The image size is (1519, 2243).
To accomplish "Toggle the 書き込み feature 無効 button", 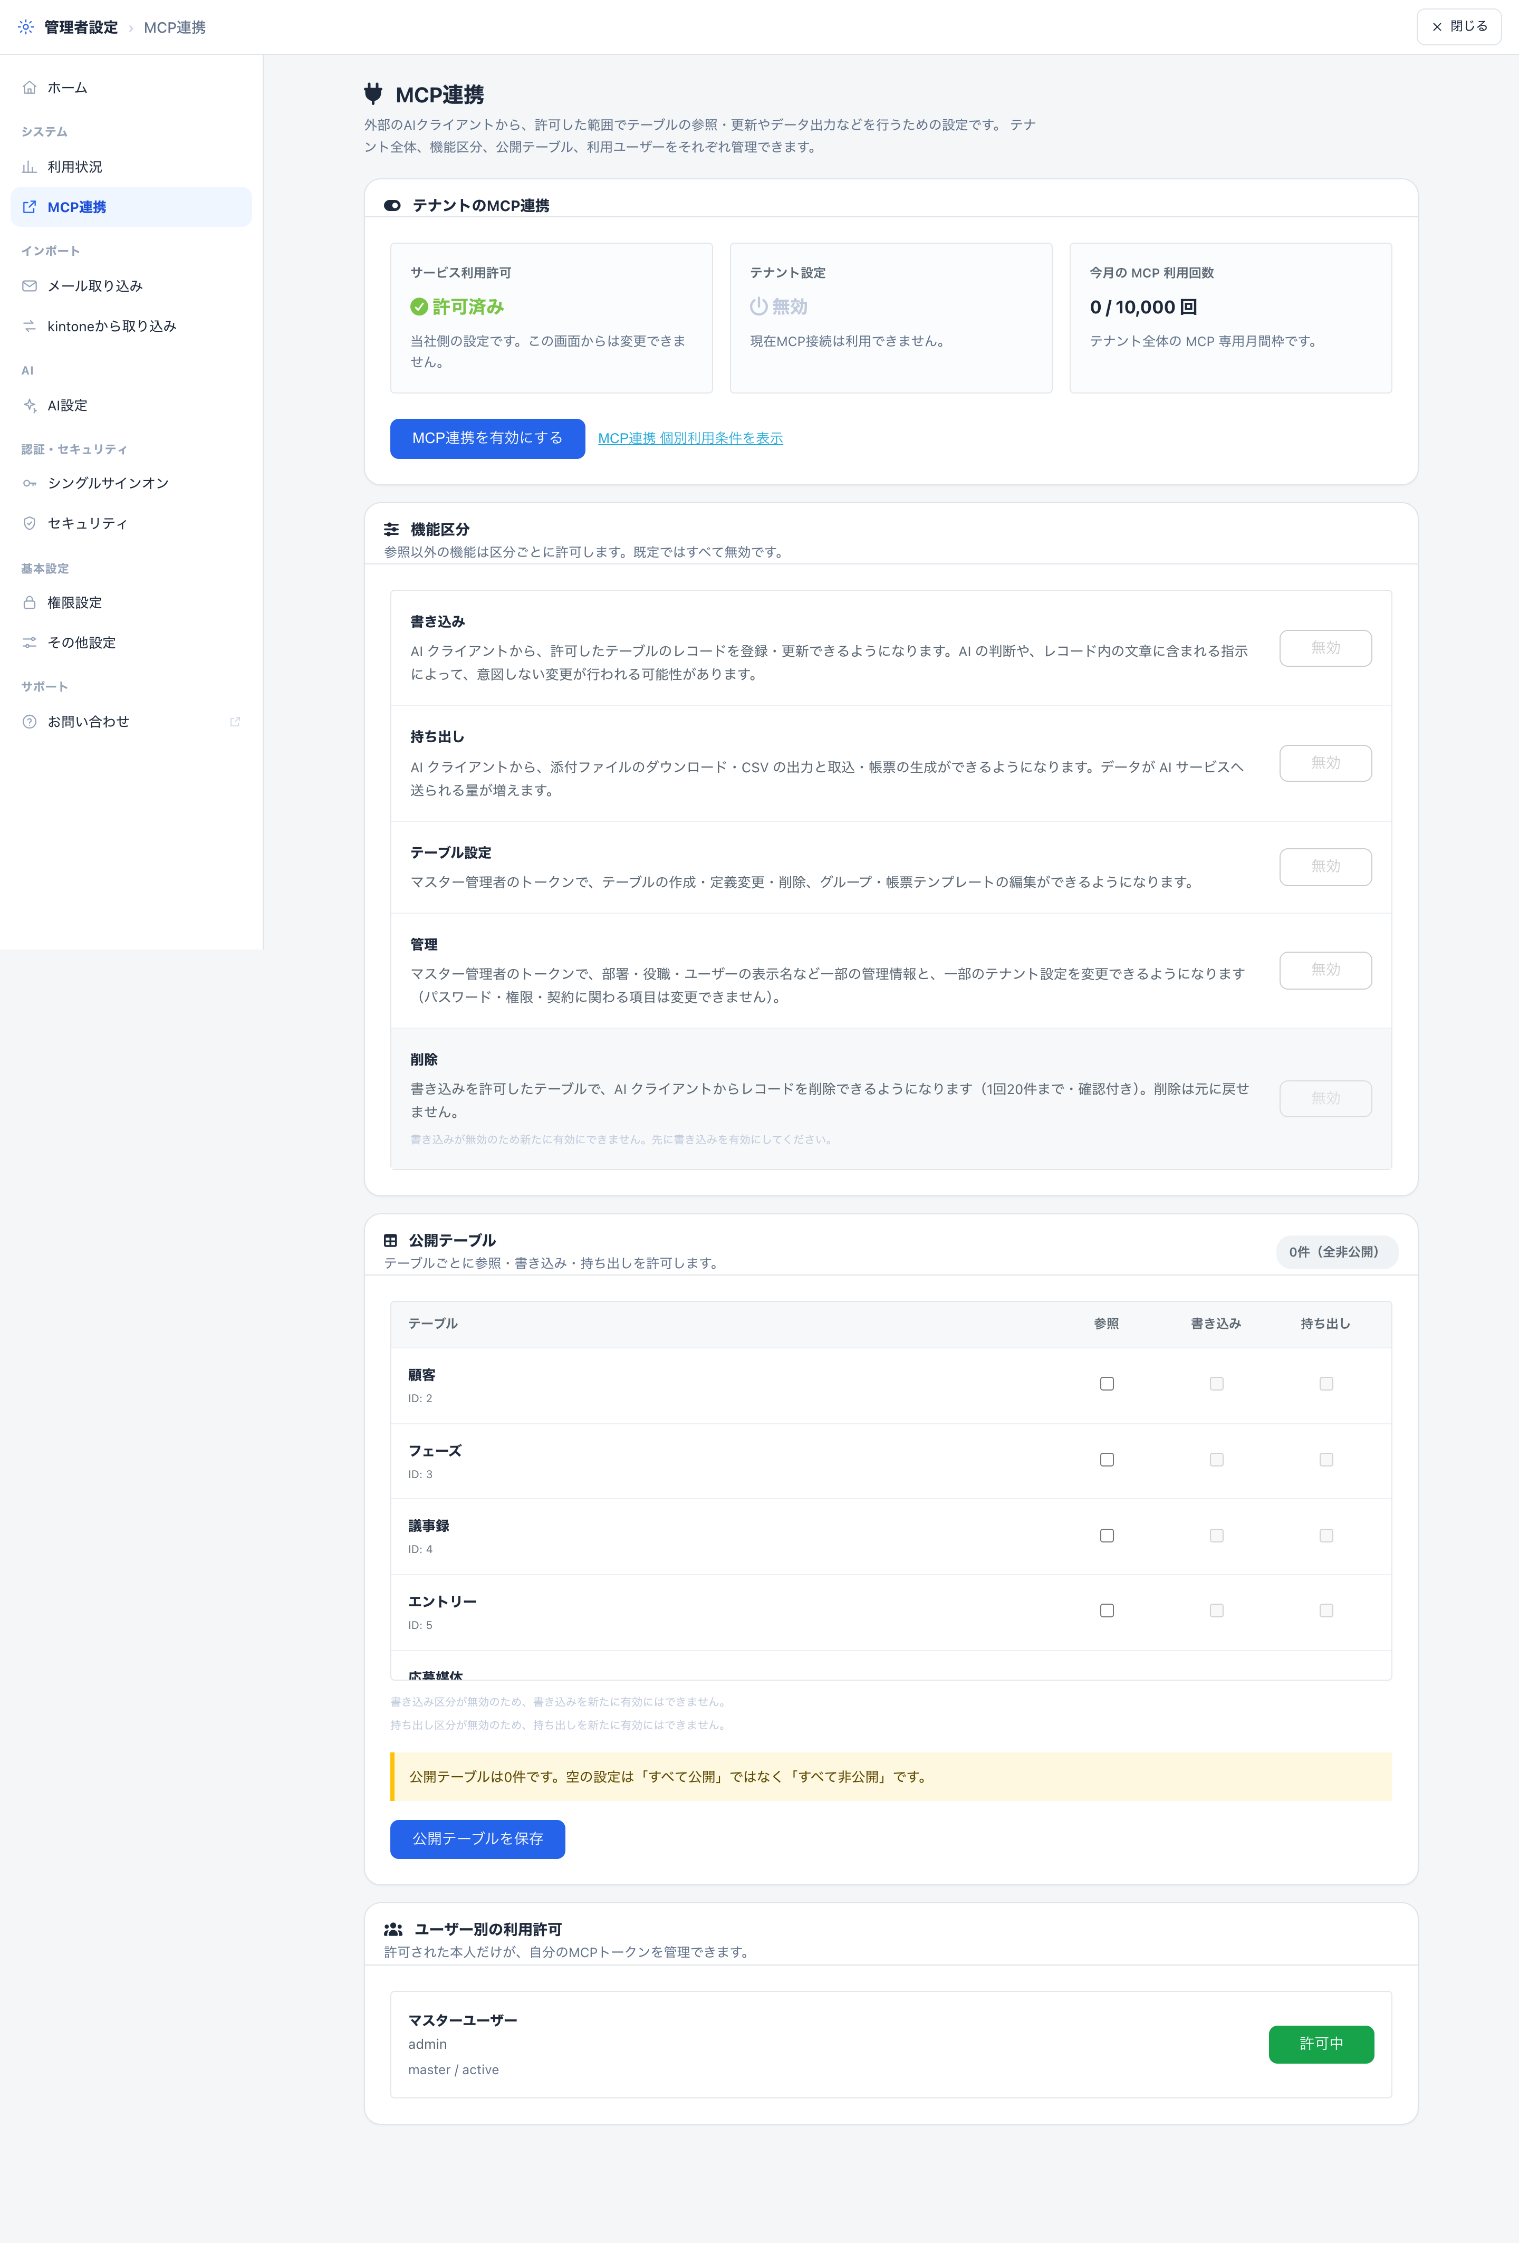I will (1325, 648).
